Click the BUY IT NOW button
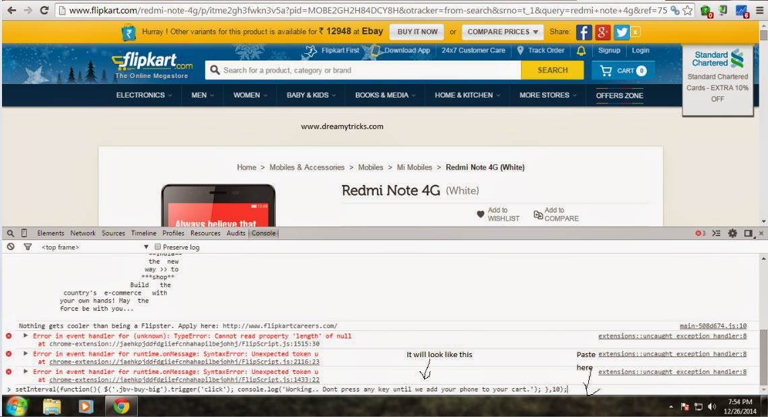 417,32
